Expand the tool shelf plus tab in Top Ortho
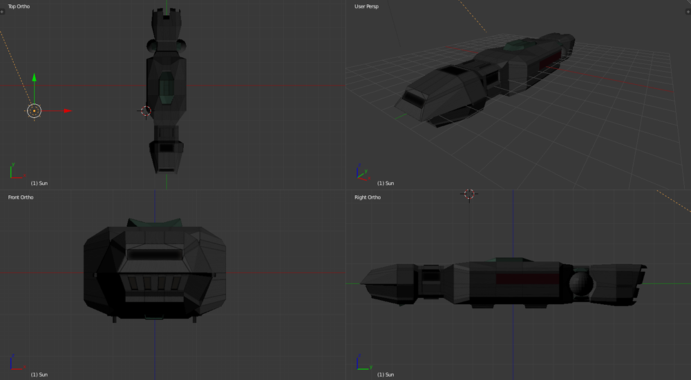This screenshot has width=691, height=380. pos(2,12)
